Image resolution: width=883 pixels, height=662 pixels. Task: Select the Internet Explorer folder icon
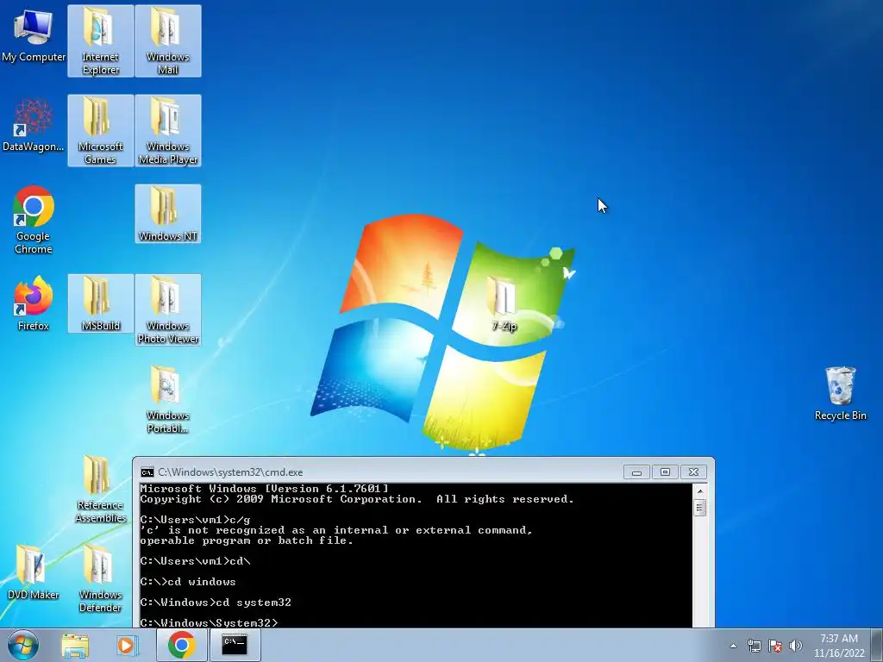[x=100, y=41]
